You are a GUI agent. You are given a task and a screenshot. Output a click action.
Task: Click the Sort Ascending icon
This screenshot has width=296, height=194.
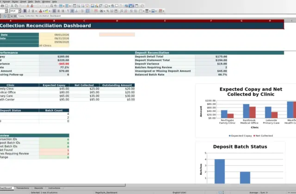pos(79,6)
